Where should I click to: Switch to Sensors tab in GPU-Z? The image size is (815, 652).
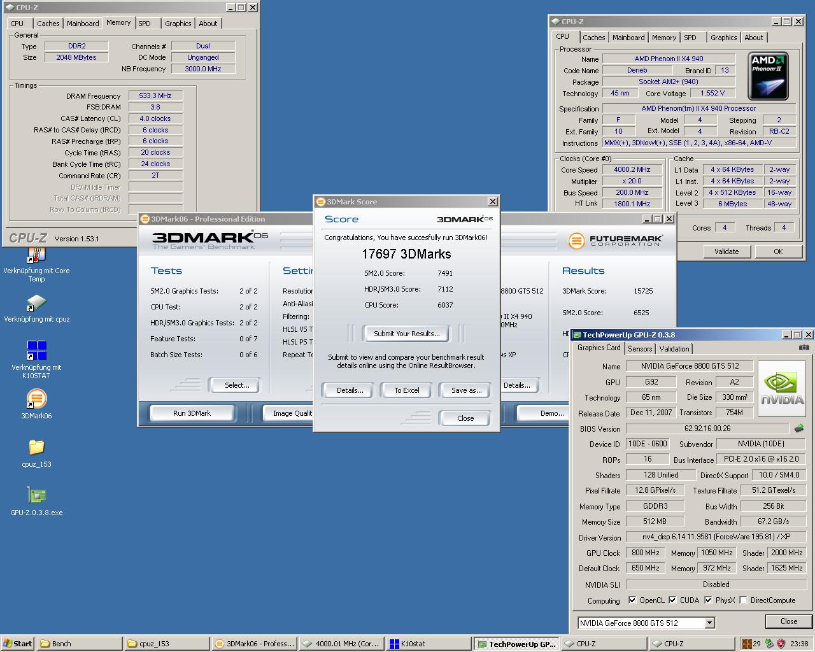(x=640, y=348)
